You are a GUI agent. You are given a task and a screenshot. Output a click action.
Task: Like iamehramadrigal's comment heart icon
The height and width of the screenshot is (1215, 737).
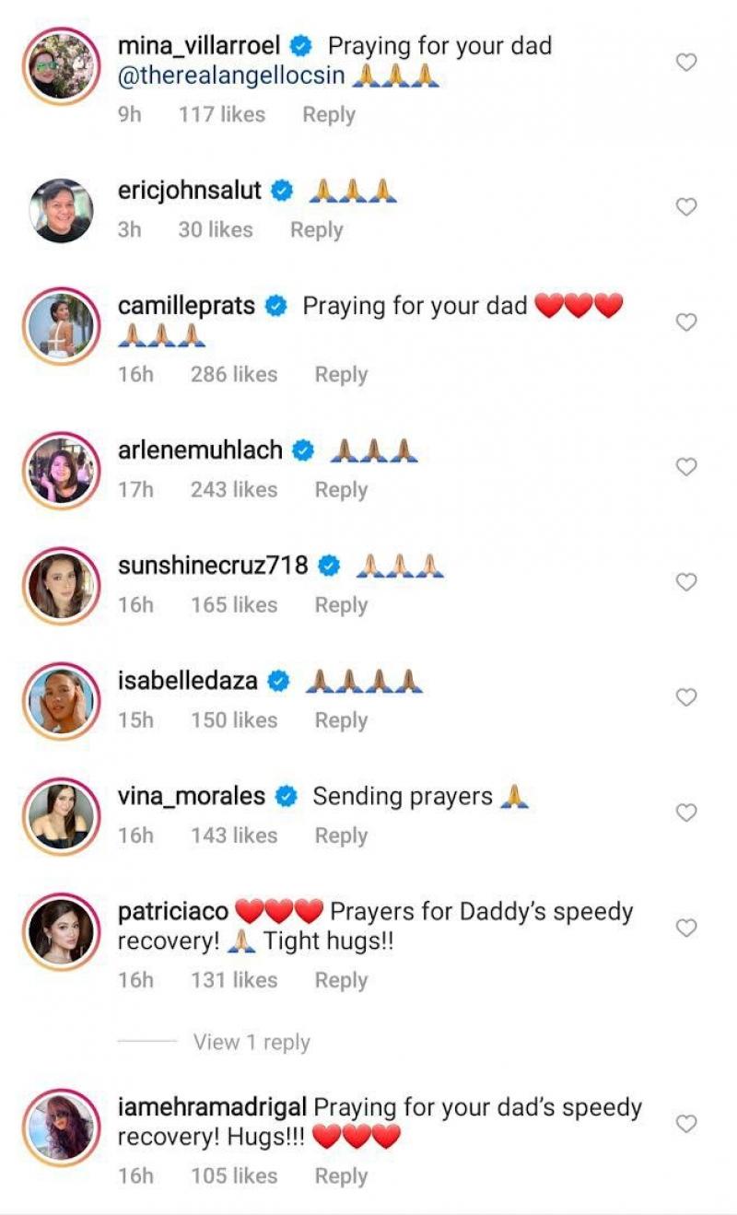tap(686, 1124)
